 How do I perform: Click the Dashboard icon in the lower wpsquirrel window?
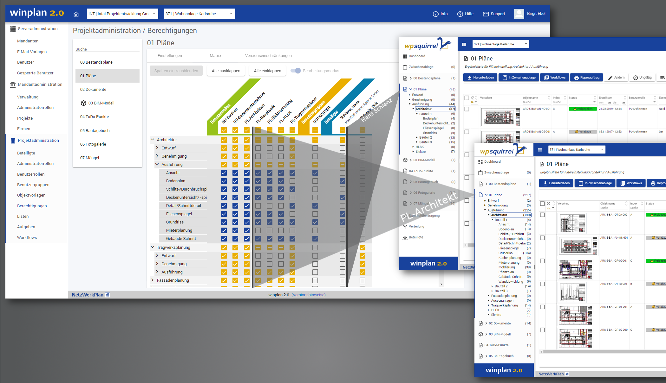pos(480,162)
